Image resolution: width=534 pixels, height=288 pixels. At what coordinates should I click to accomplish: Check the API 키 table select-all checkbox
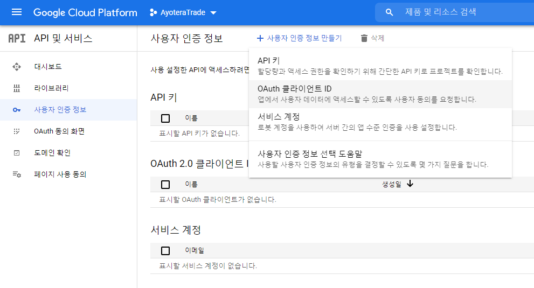[165, 118]
